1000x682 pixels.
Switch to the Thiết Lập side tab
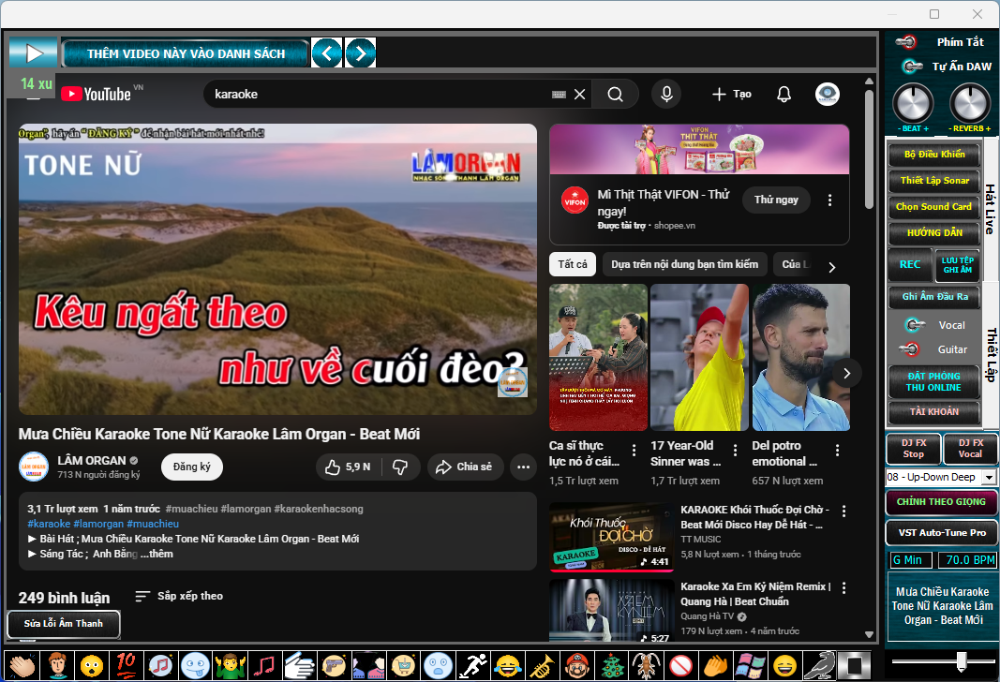pos(990,351)
